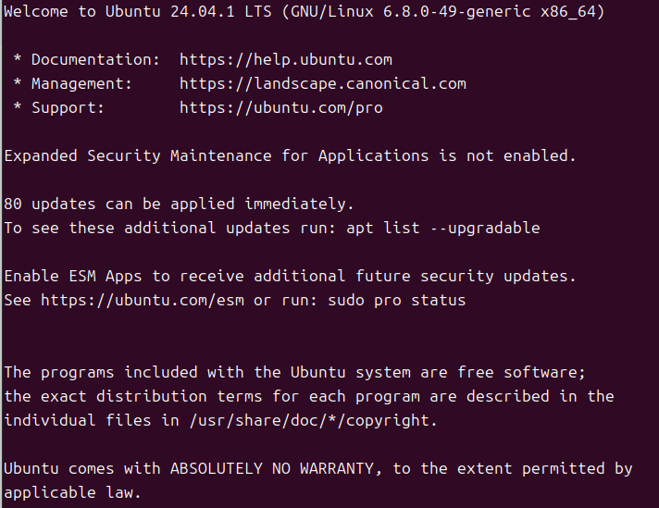Click the 'applicable law.' line
659x508 pixels.
click(72, 492)
